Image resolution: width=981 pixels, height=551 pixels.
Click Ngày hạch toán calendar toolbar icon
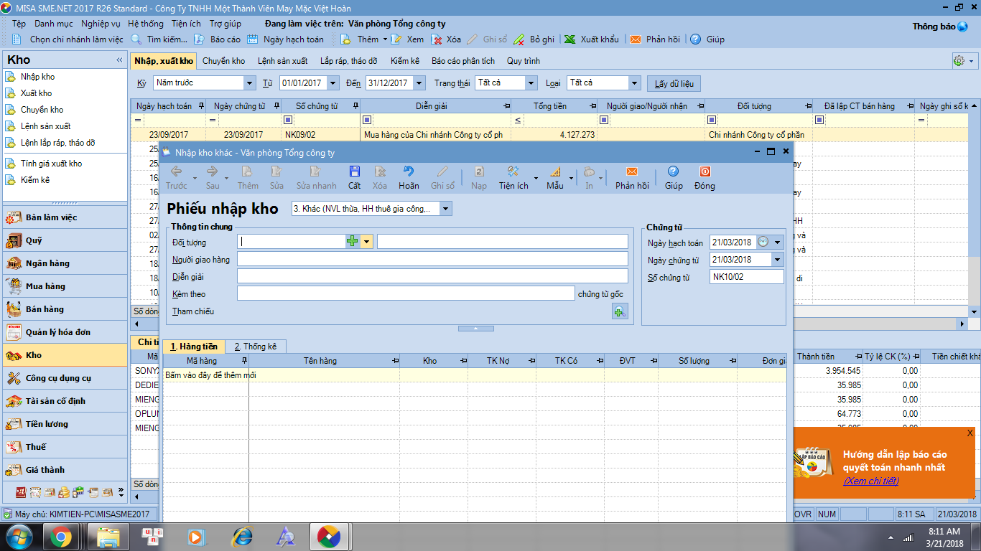click(x=253, y=39)
